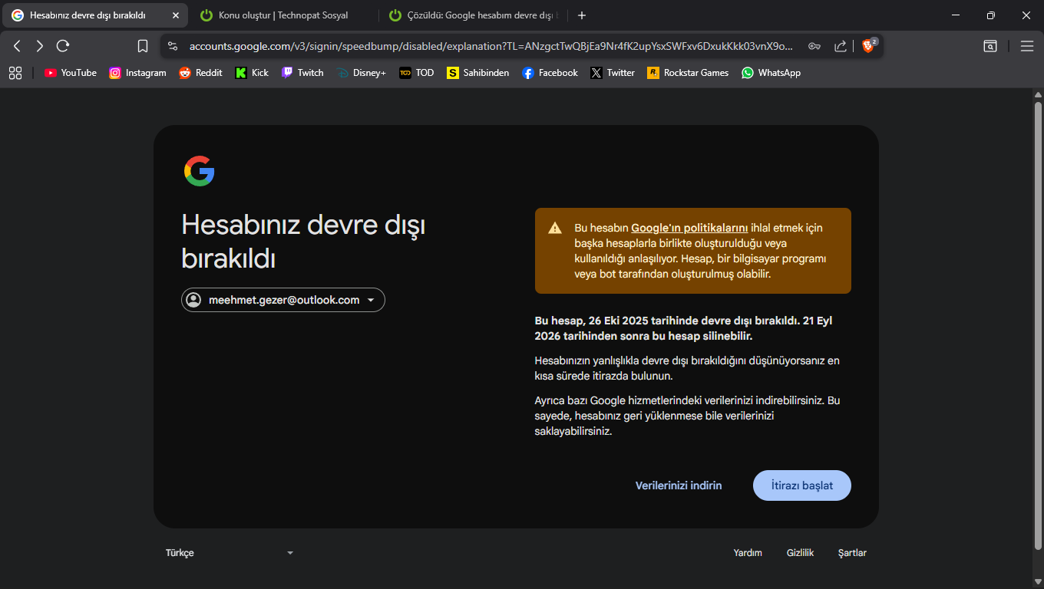Reload the current page

[63, 46]
